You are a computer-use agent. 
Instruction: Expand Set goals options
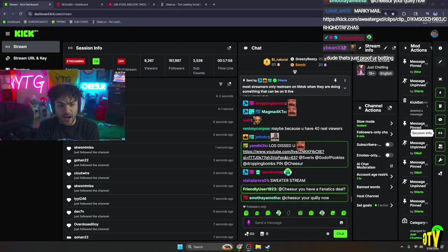[x=391, y=205]
